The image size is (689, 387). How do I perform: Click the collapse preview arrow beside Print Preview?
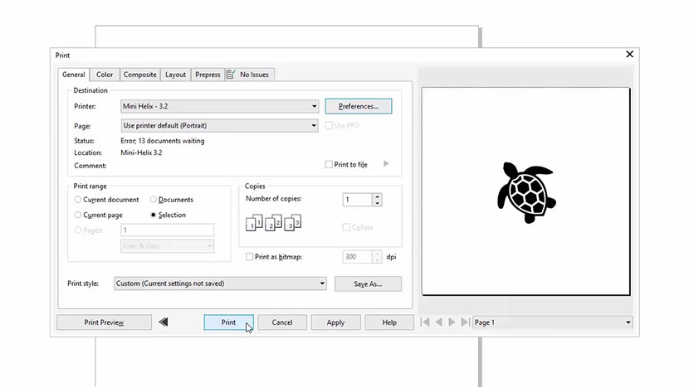click(x=164, y=322)
